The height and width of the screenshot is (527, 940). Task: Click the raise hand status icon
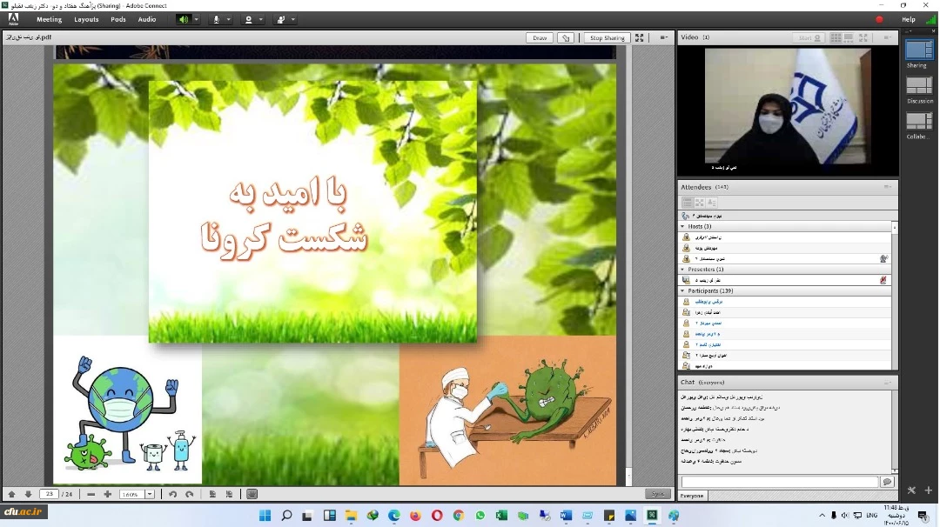click(281, 19)
